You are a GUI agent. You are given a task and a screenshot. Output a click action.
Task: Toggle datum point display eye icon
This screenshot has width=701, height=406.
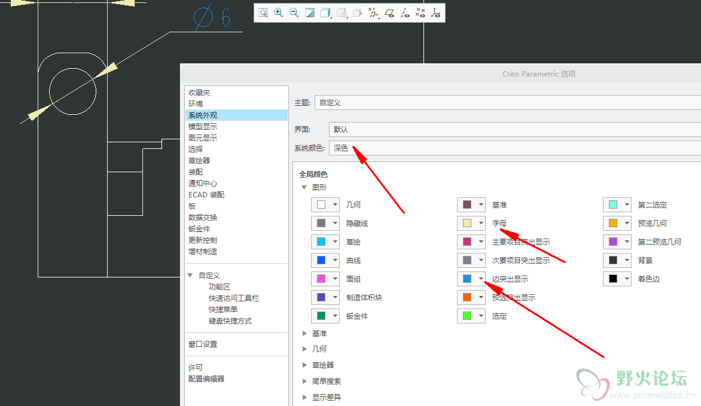[420, 13]
